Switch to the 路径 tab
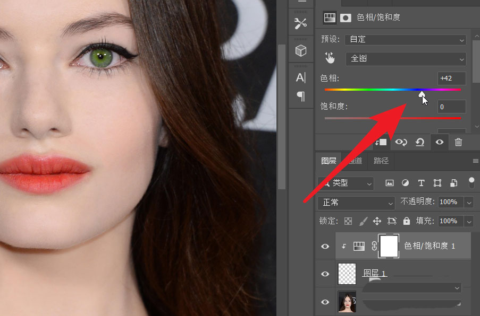Viewport: 480px width, 316px height. click(381, 161)
